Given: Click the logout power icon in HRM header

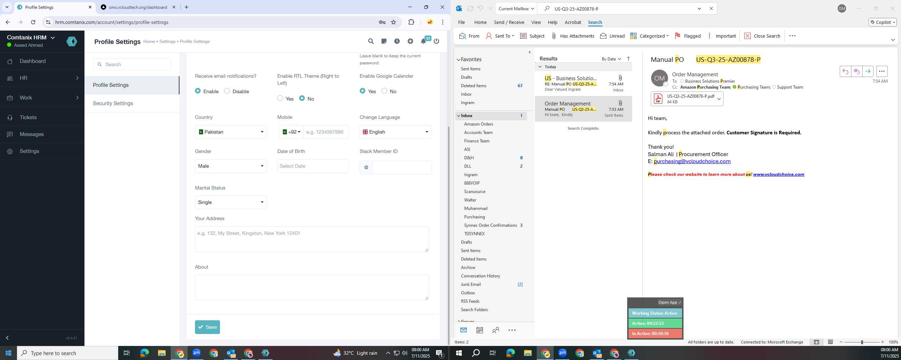Looking at the screenshot, I should (x=436, y=41).
